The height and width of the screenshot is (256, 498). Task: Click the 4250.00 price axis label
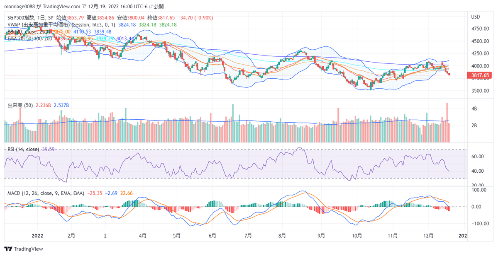479,53
